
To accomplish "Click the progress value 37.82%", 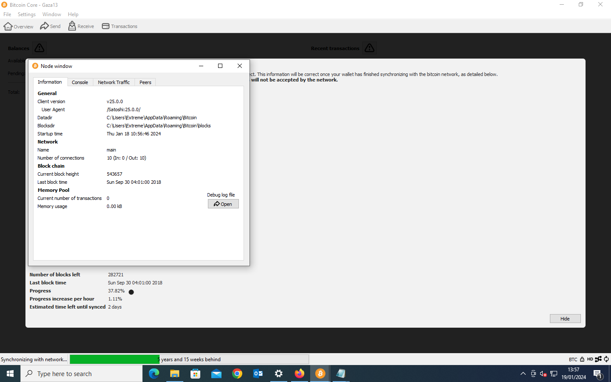I will click(116, 291).
